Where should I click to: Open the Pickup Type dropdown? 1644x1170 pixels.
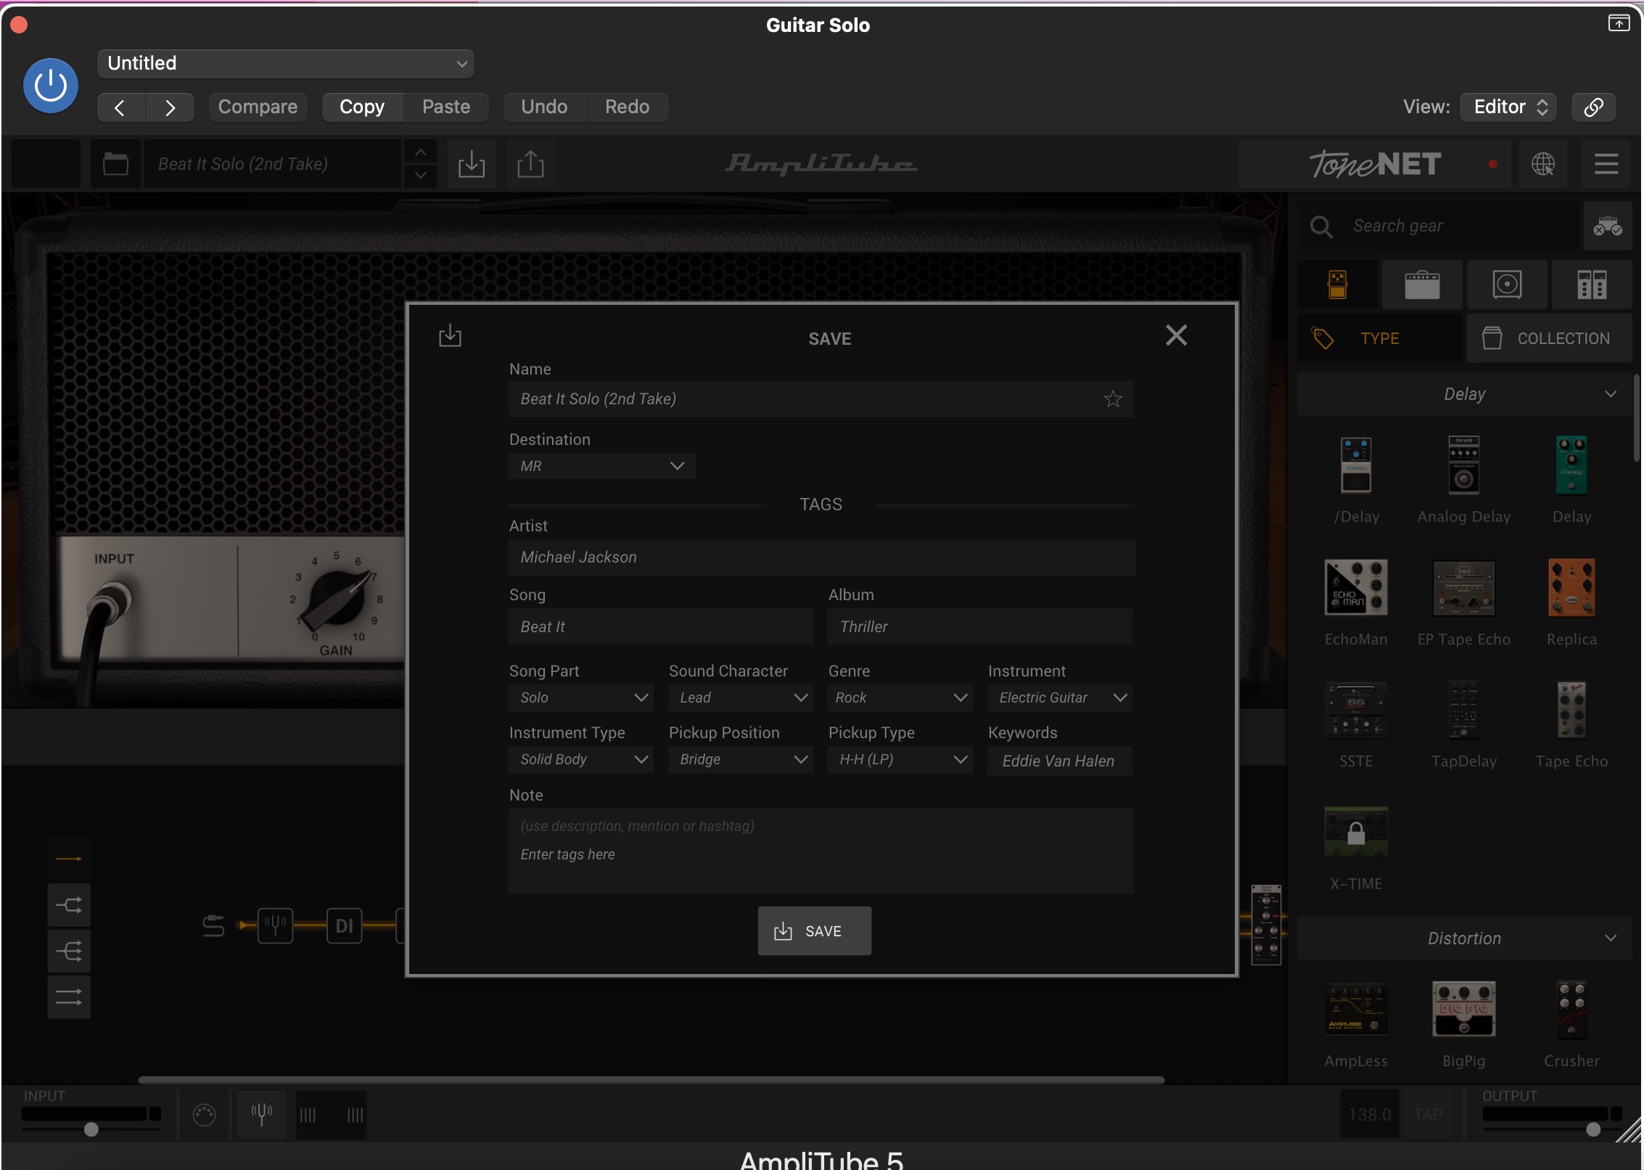click(900, 759)
